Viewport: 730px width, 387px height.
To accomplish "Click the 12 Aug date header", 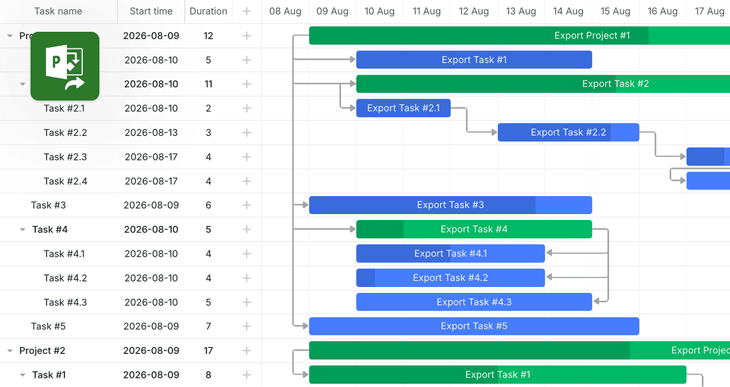I will point(474,11).
